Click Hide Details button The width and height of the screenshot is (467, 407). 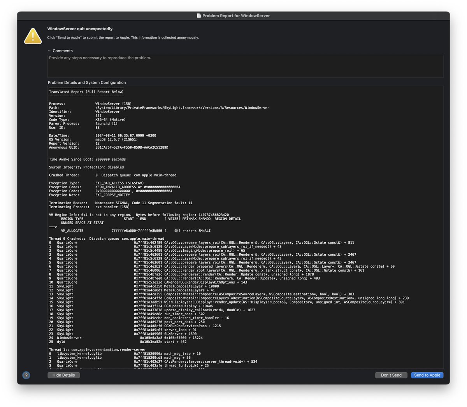pyautogui.click(x=63, y=375)
